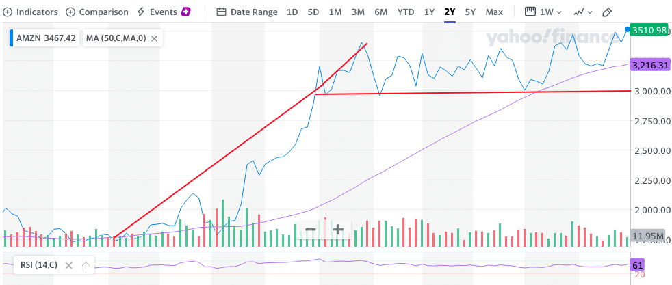Screen dimensions: 672x285
Task: Select the pencil draw tool
Action: tap(607, 12)
